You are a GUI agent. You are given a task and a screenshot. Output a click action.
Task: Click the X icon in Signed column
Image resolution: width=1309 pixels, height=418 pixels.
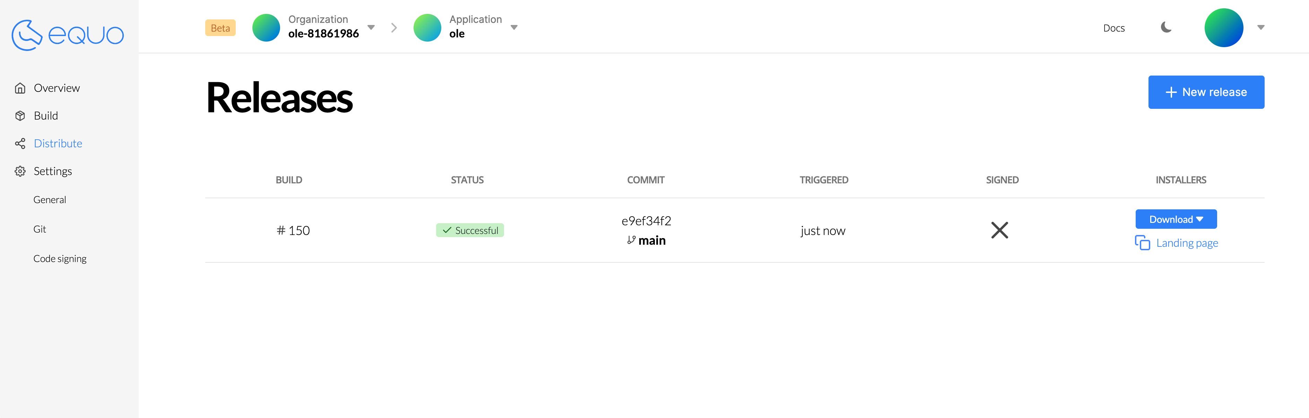(999, 230)
